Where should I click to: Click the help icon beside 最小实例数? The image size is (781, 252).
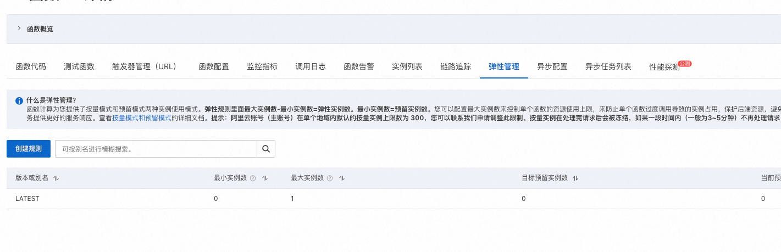tap(253, 178)
